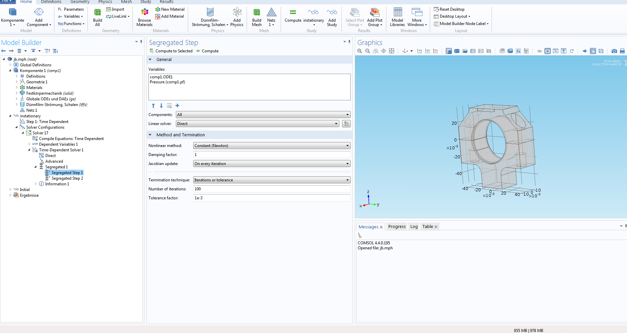This screenshot has height=333, width=627.
Task: Switch to the Progress tab
Action: click(397, 227)
